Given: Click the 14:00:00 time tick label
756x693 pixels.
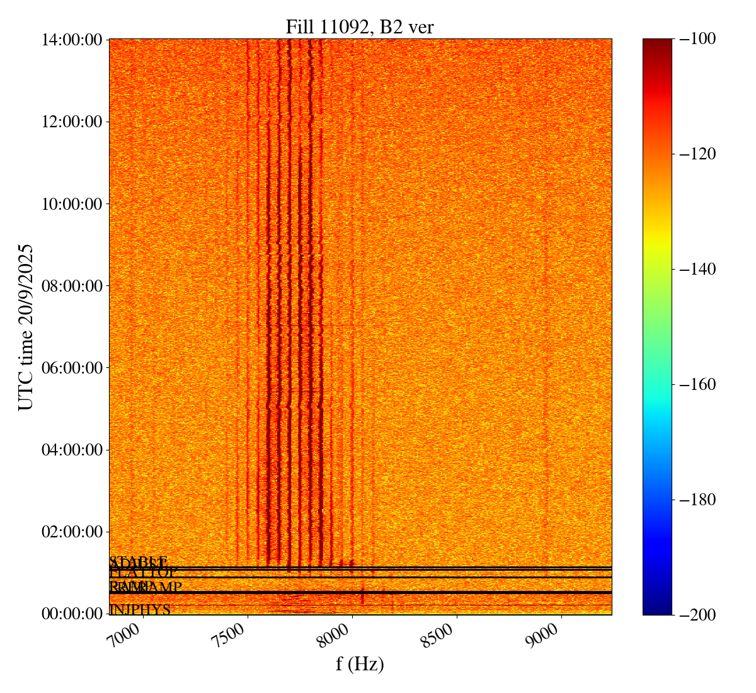Looking at the screenshot, I should (x=72, y=40).
